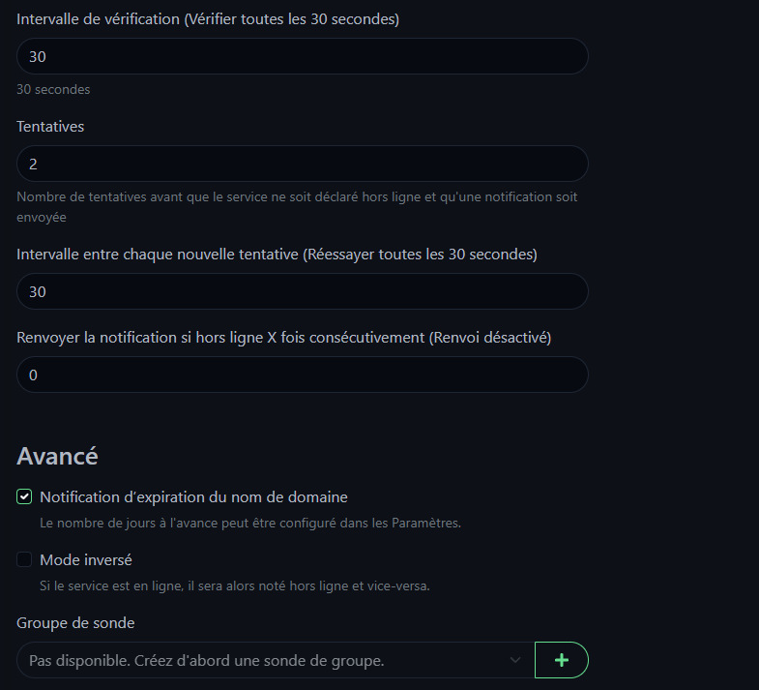The height and width of the screenshot is (690, 759).
Task: Click the '30 secondes' helper text
Action: click(53, 89)
